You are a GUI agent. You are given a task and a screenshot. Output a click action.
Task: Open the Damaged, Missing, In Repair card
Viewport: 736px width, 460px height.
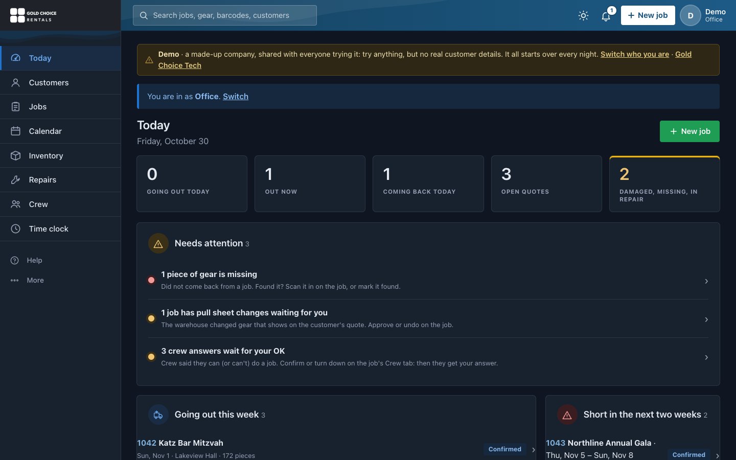[x=664, y=183]
